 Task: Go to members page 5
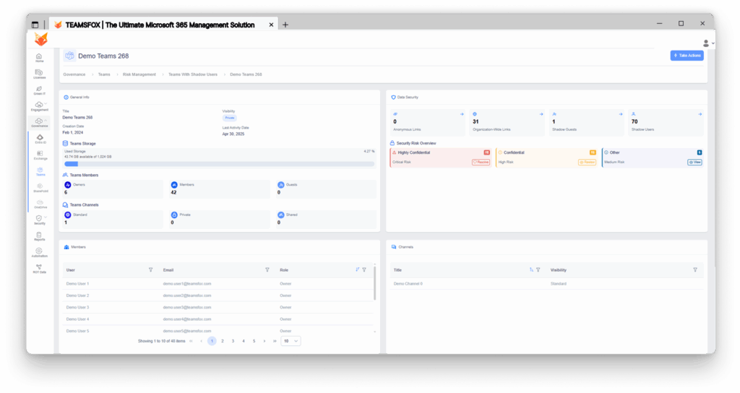tap(254, 341)
